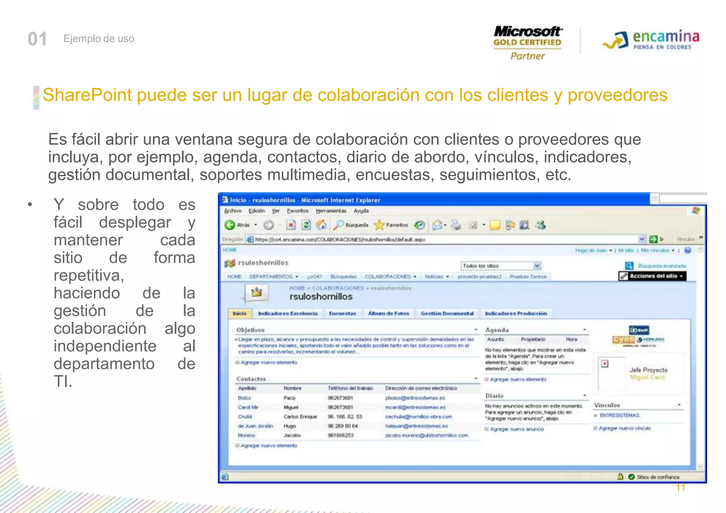Open the Edición menu

coord(257,211)
